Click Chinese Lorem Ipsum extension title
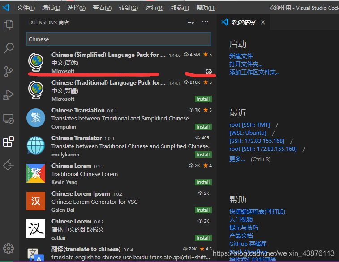This screenshot has width=339, height=262. click(x=81, y=193)
